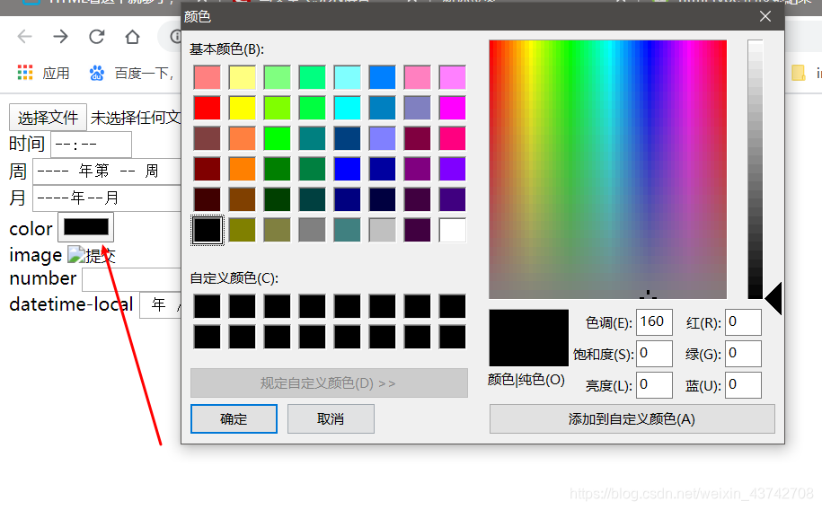Pick the olive basic color swatch
Image resolution: width=822 pixels, height=510 pixels.
(x=243, y=230)
